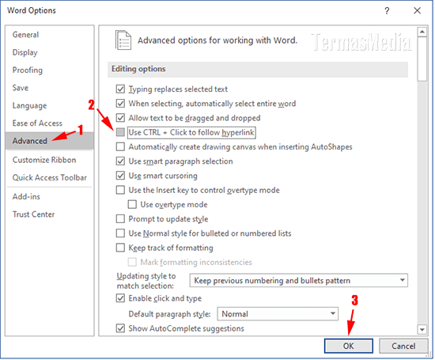
Task: Click the Cancel button
Action: point(403,346)
